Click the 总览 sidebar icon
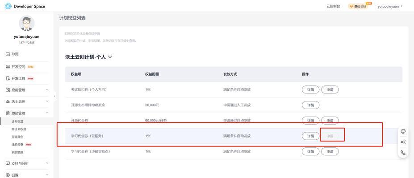Screen dimensions: 414x178 pos(8,54)
